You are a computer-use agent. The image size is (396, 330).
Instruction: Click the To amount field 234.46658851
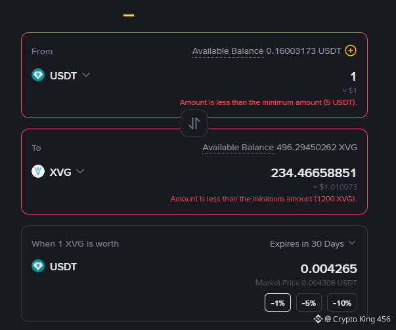314,173
